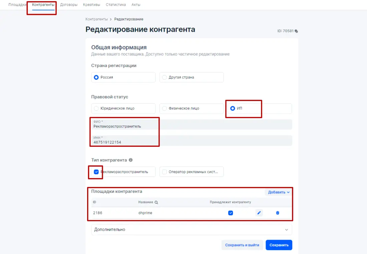Uncheck Принадлежит контрагенту for dhprime
The height and width of the screenshot is (254, 367).
tap(231, 213)
